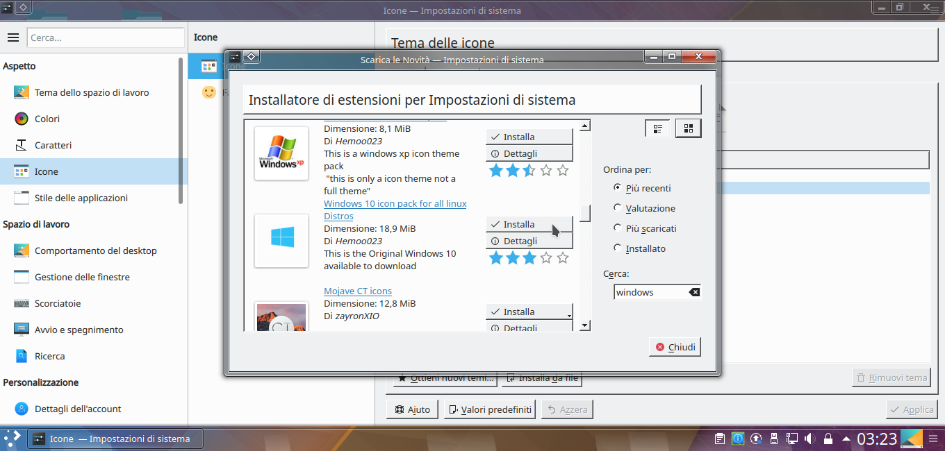Close the dialog with the Chiudi button
Image resolution: width=945 pixels, height=451 pixels.
pos(675,347)
